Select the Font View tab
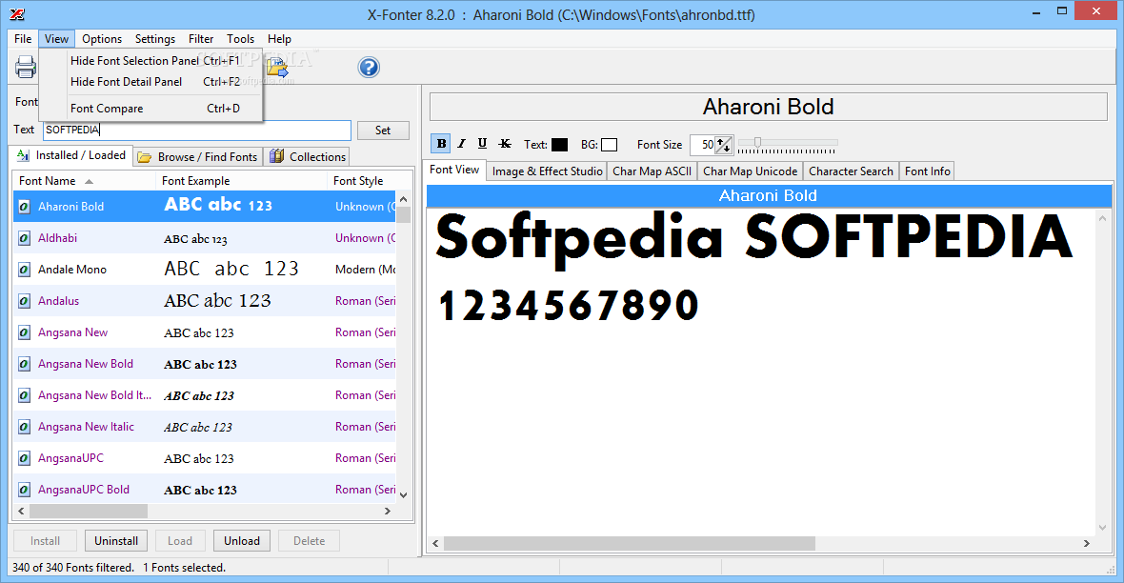Screen dimensions: 1124x583 pos(454,170)
